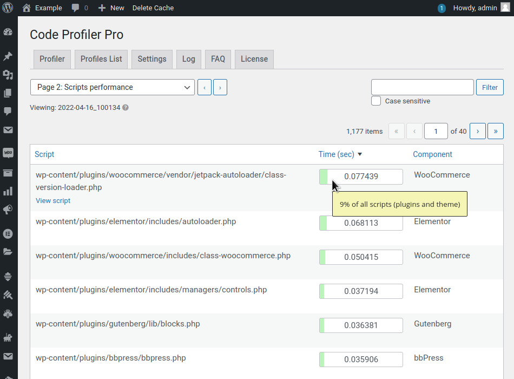Click the filter text input field
514x379 pixels.
(422, 87)
